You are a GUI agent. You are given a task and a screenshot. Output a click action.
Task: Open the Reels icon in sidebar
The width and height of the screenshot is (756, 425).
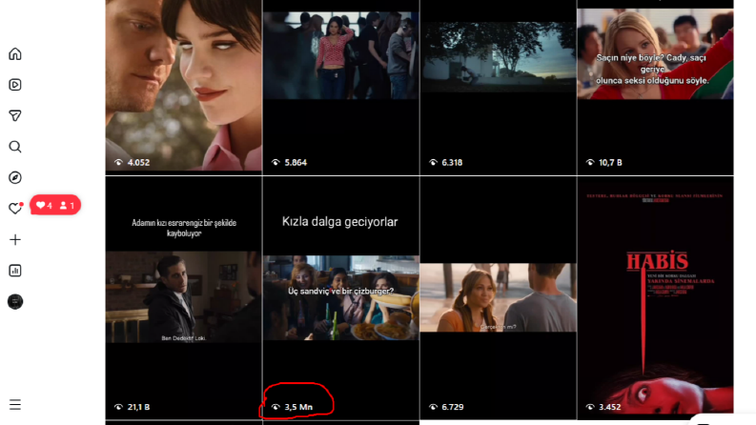pyautogui.click(x=15, y=85)
